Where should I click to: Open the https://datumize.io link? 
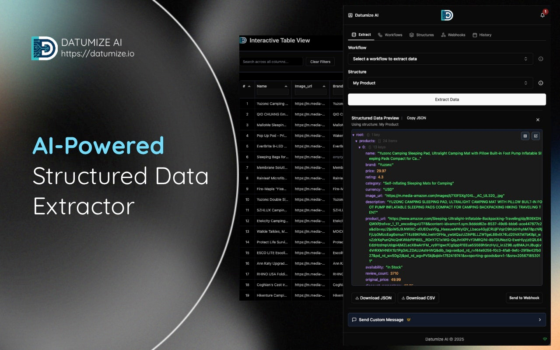pos(98,54)
